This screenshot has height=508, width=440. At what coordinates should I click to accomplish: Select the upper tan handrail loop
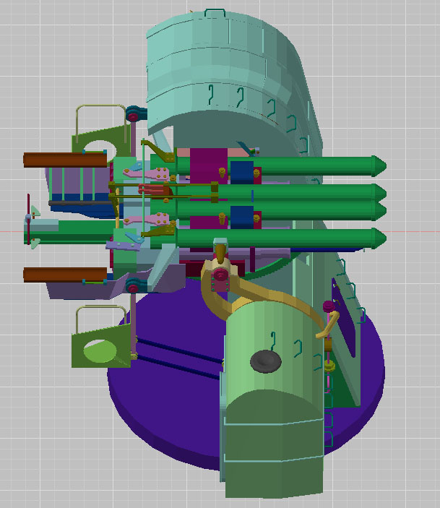click(100, 123)
